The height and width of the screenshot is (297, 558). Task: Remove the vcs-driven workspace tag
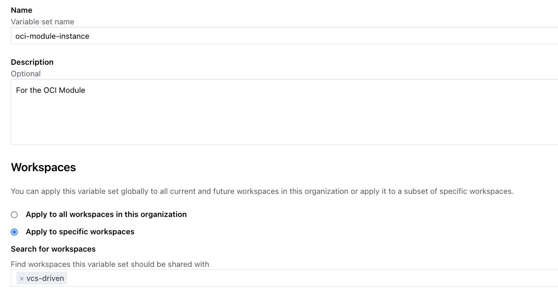(21, 278)
